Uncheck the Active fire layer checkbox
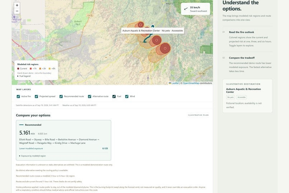The image size is (289, 193). pyautogui.click(x=18, y=96)
